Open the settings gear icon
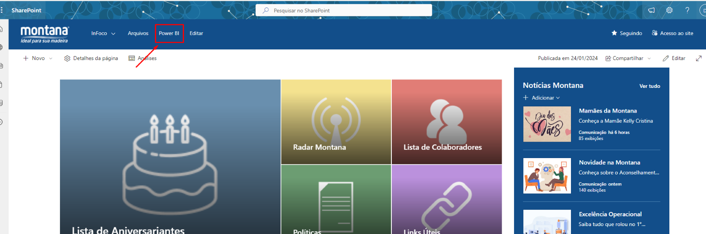Screen dimensions: 706x234 (x=669, y=10)
